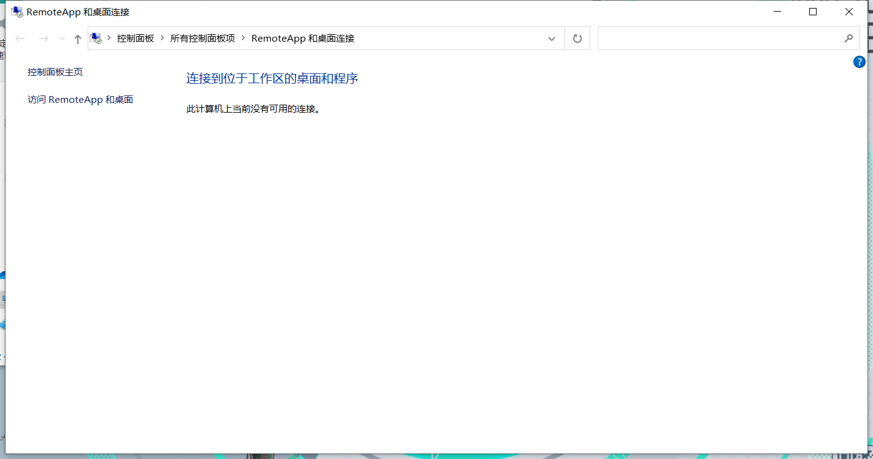
Task: Go up one level with the up arrow
Action: tap(77, 39)
